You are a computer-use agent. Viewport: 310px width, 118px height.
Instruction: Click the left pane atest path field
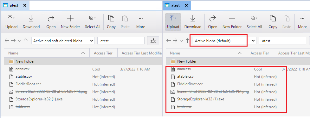point(121,41)
